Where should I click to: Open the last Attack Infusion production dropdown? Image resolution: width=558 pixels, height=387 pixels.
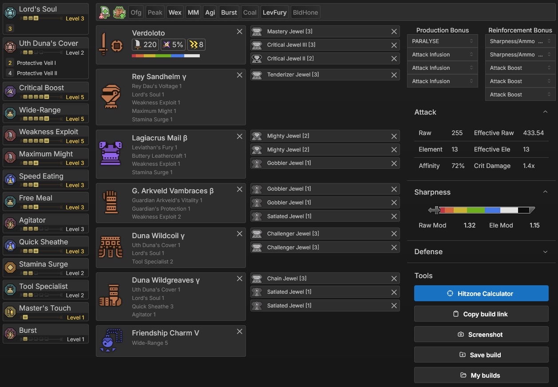(x=442, y=81)
